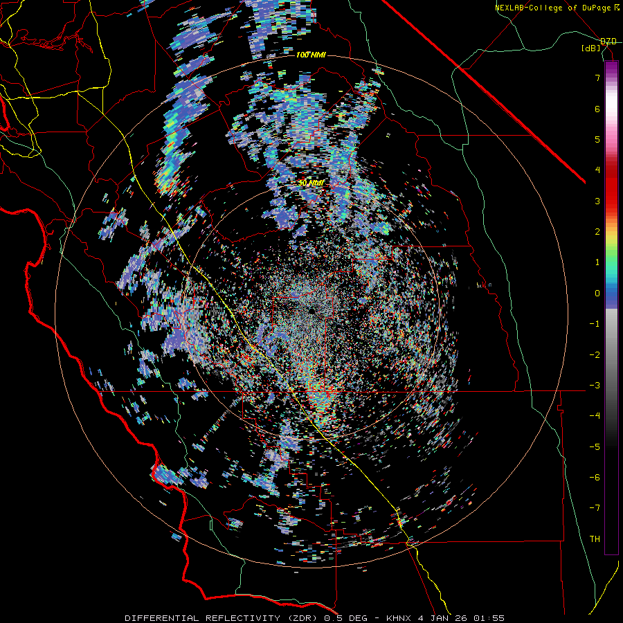
Task: Click the [dB] unit label
Action: pyautogui.click(x=591, y=48)
